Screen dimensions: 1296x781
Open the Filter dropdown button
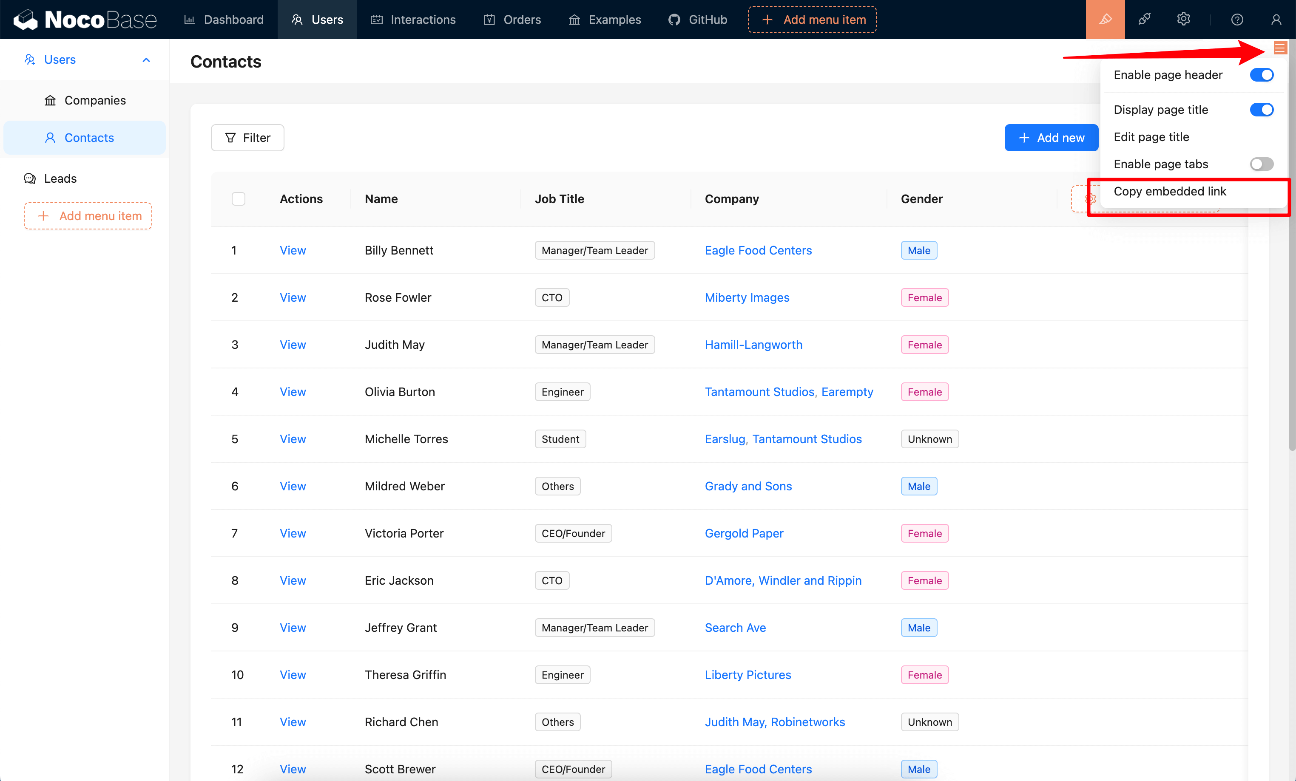(247, 138)
